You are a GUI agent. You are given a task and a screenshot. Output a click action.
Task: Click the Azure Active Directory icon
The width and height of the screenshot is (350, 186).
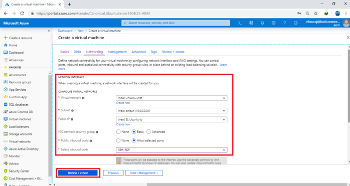click(x=6, y=149)
